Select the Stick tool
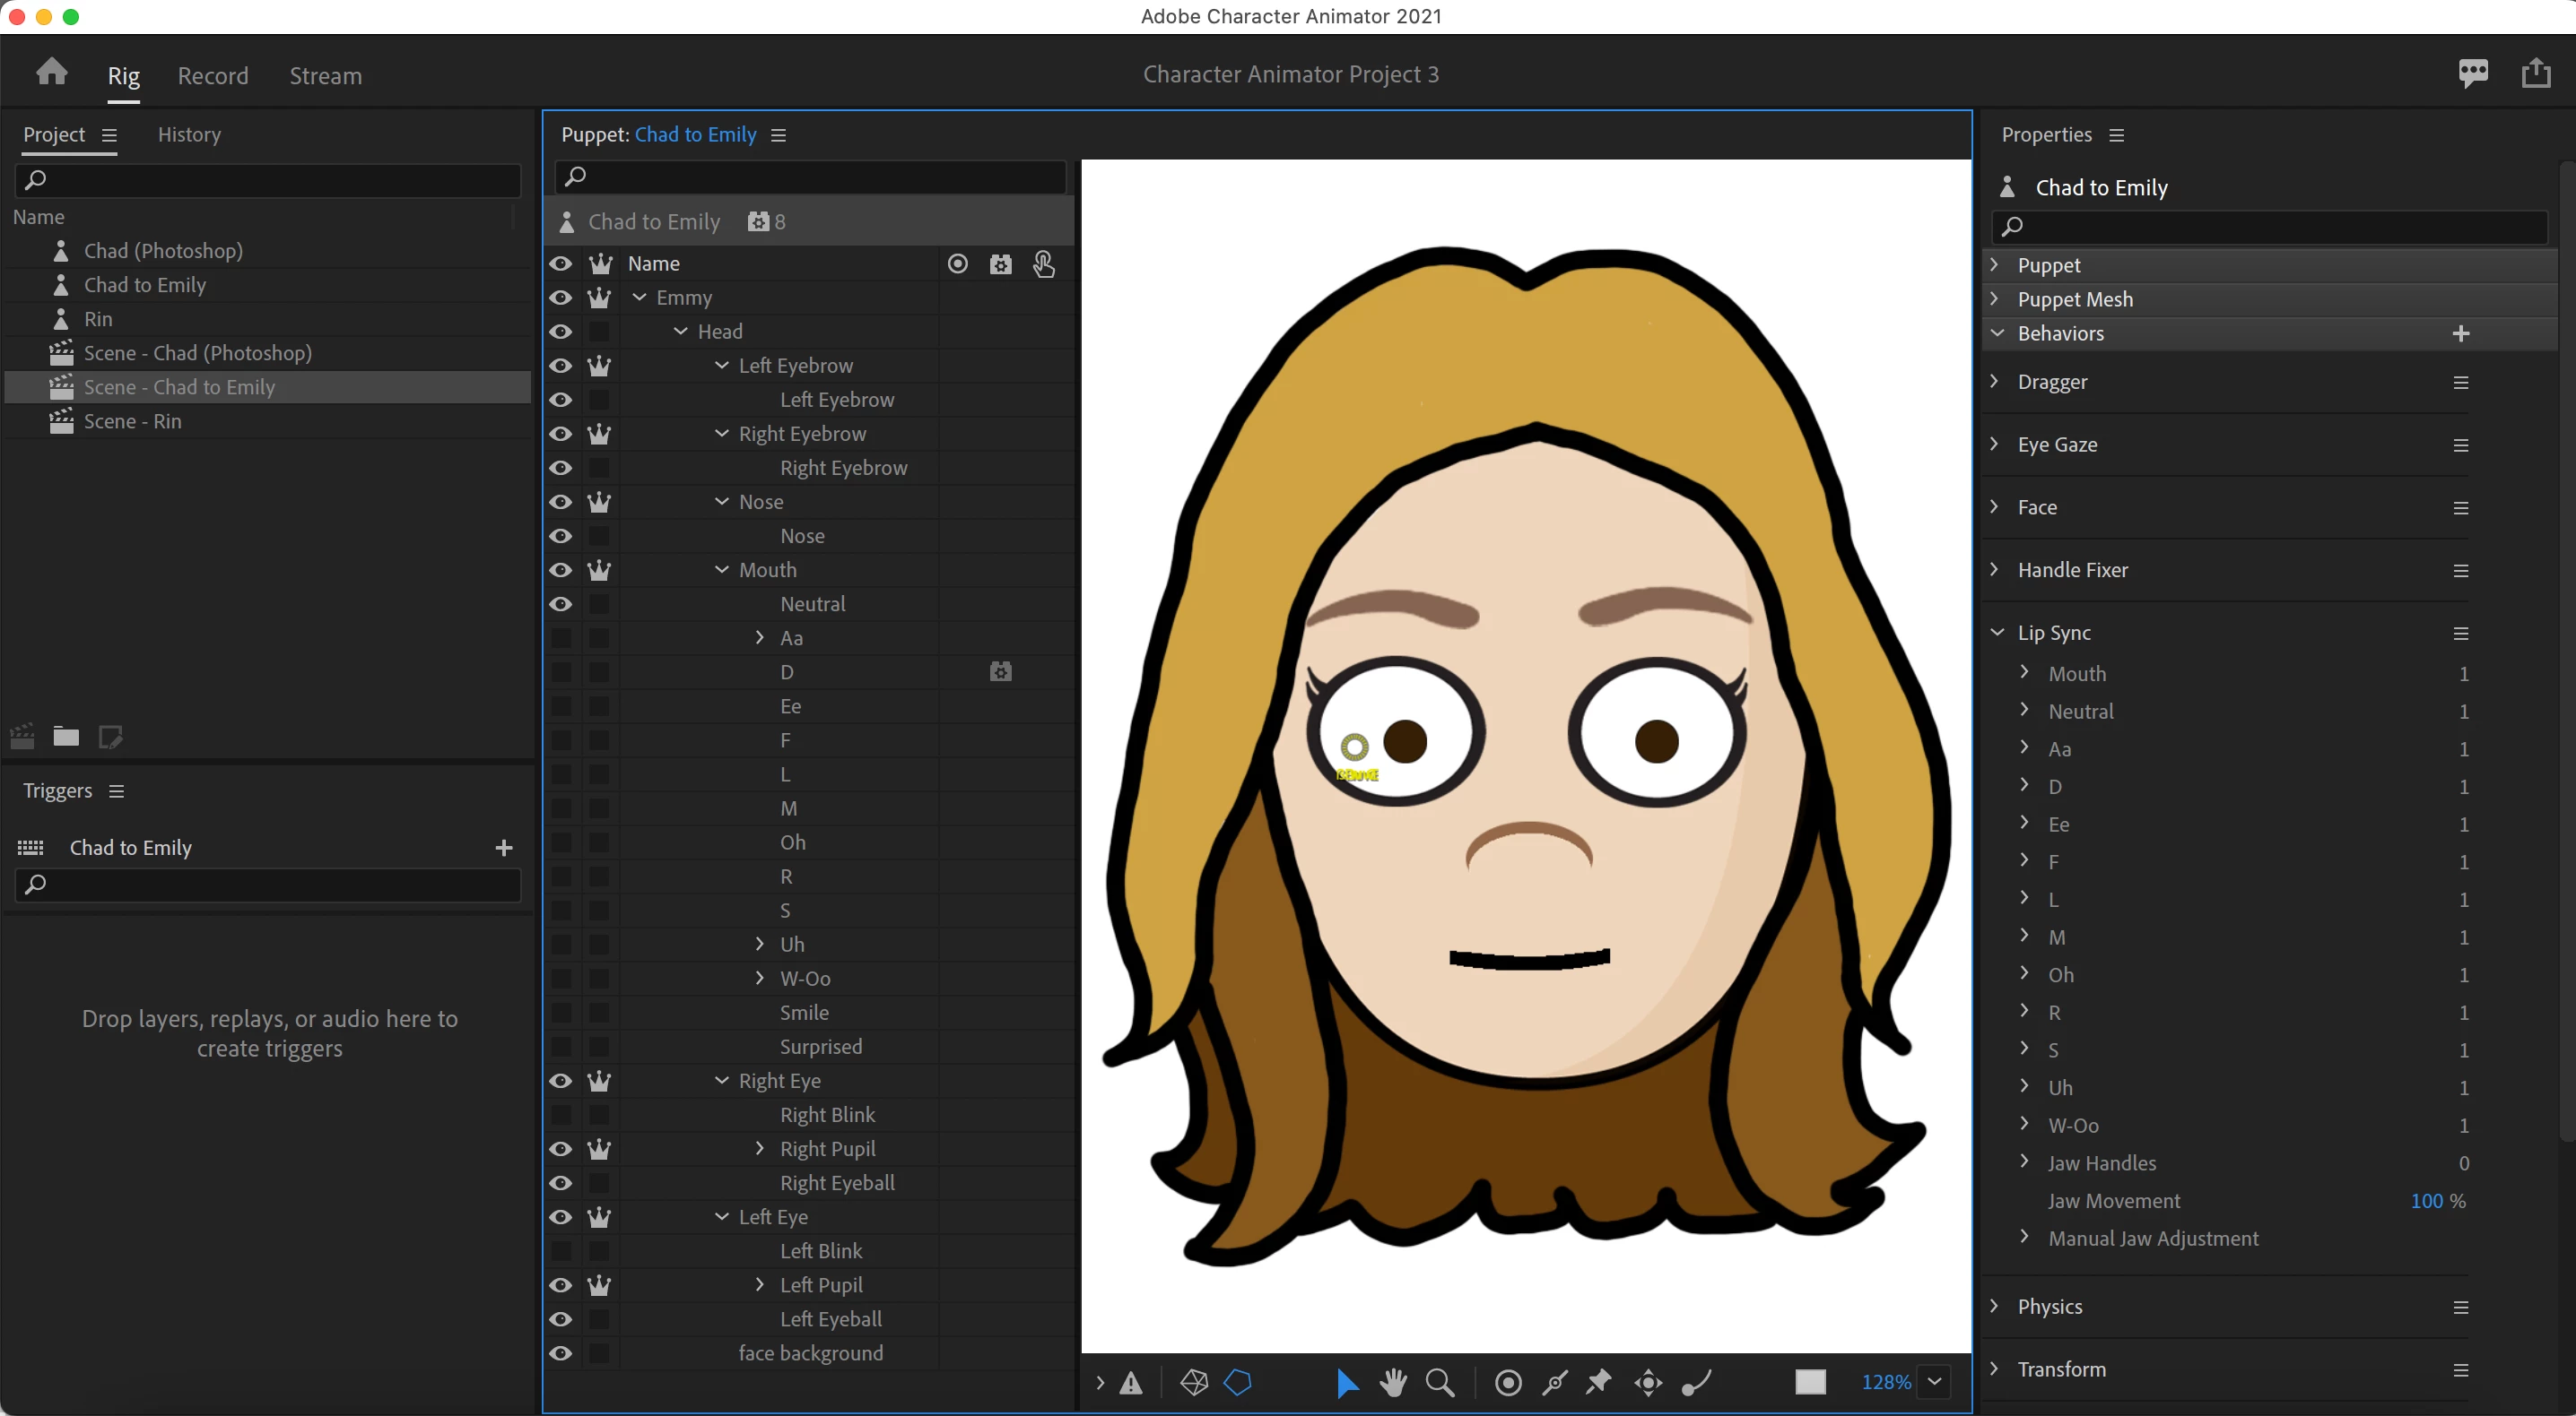This screenshot has width=2576, height=1416. coord(1555,1382)
